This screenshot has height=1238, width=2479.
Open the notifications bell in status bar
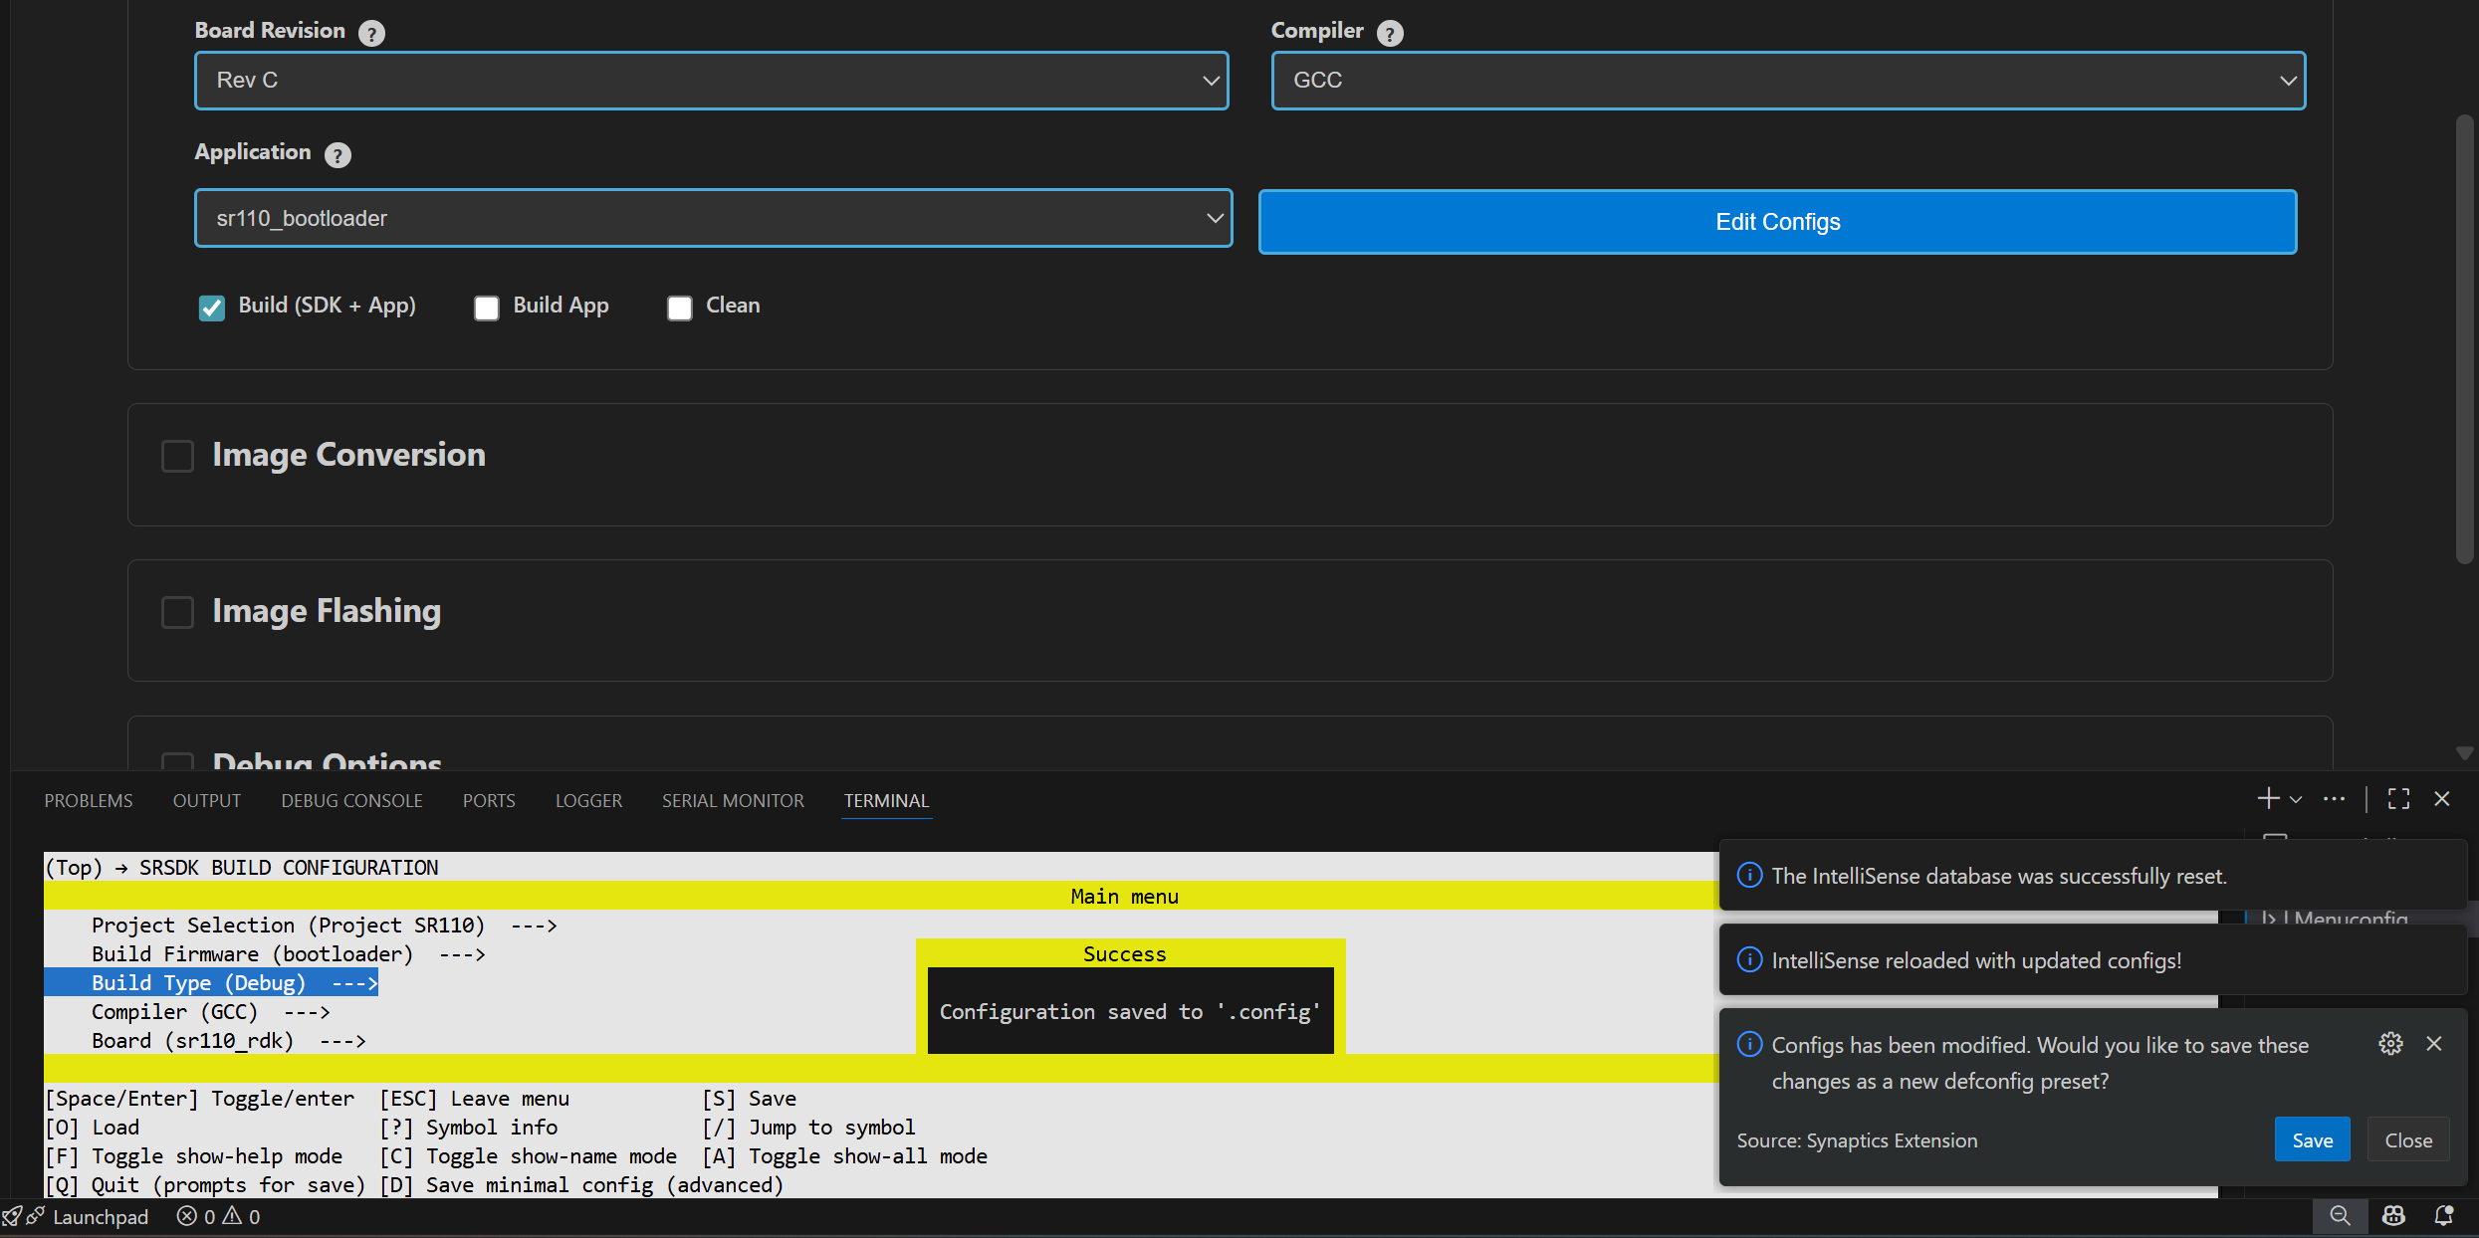pyautogui.click(x=2443, y=1216)
